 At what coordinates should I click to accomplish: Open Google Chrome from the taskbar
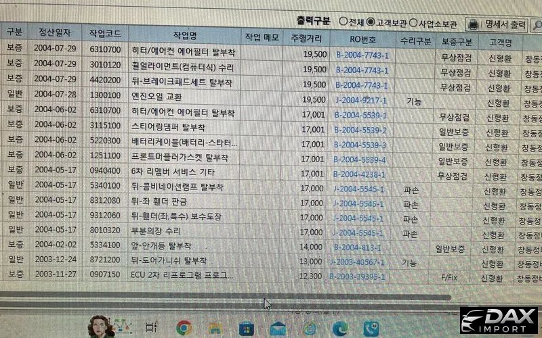[184, 328]
